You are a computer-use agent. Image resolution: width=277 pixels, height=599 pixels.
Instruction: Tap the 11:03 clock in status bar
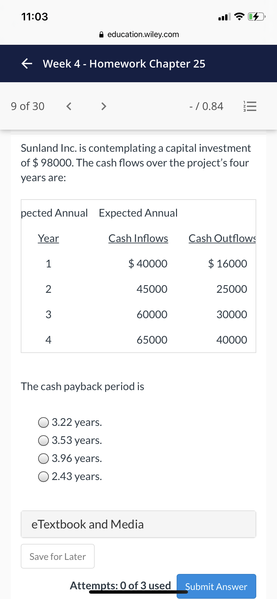pos(35,16)
